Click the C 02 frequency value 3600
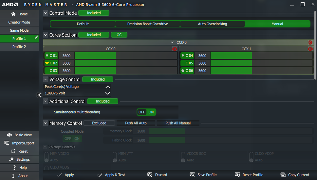317x180 pixels. [66, 63]
